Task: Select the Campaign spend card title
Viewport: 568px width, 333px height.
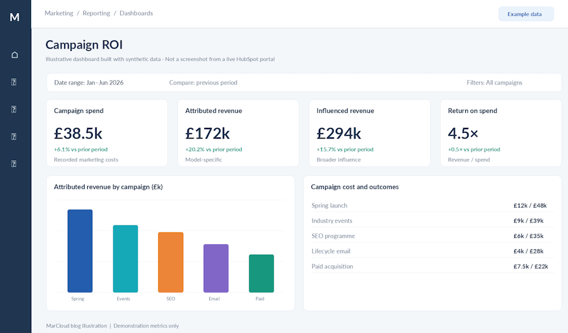Action: click(x=78, y=111)
